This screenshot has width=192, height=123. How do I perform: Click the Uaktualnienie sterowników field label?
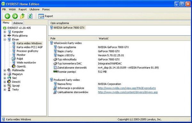pyautogui.click(x=73, y=92)
